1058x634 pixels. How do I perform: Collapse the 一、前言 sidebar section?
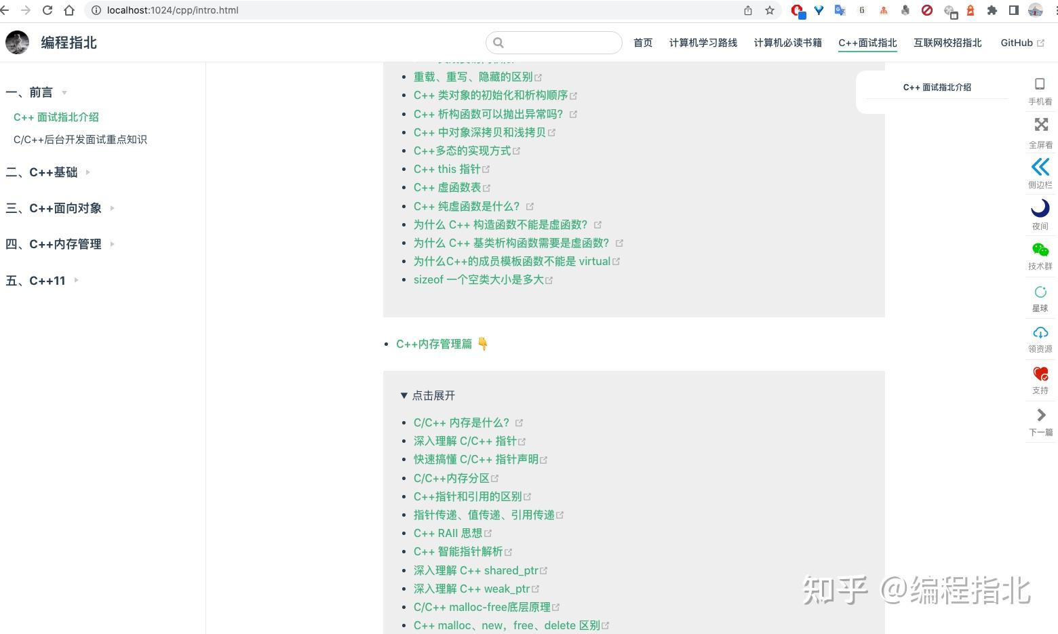click(37, 92)
